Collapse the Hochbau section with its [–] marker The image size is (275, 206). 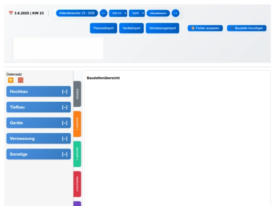click(65, 92)
